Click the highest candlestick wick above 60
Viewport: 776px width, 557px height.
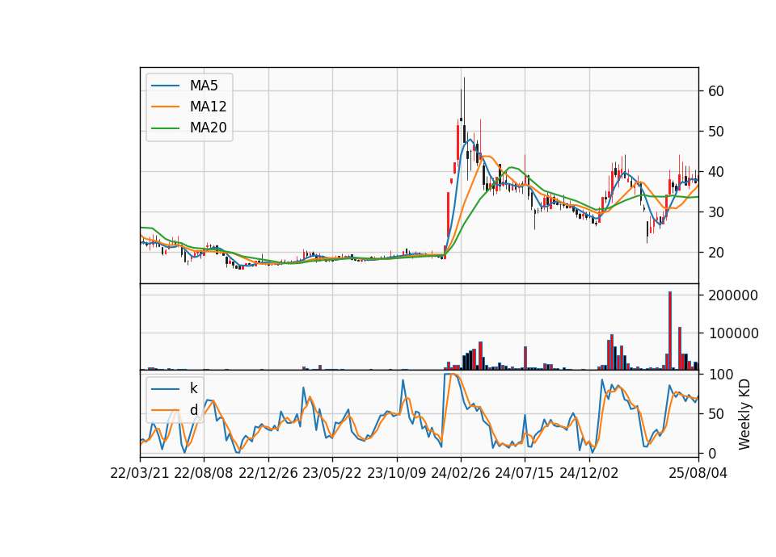click(464, 102)
